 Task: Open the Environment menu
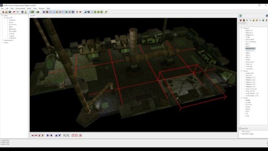pyautogui.click(x=21, y=8)
